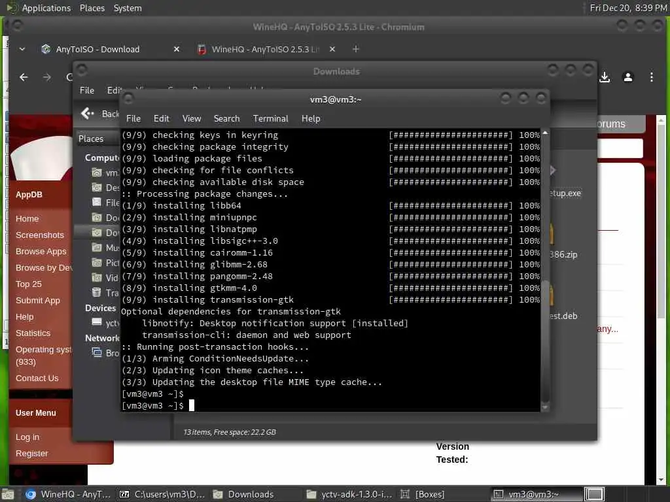
Task: Open the terminal Search menu
Action: click(226, 119)
